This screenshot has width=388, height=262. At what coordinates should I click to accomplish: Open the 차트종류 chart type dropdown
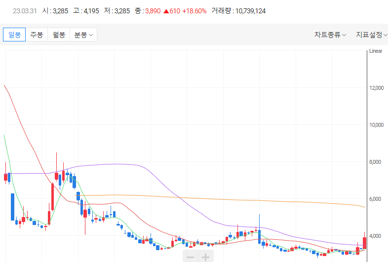tap(330, 35)
